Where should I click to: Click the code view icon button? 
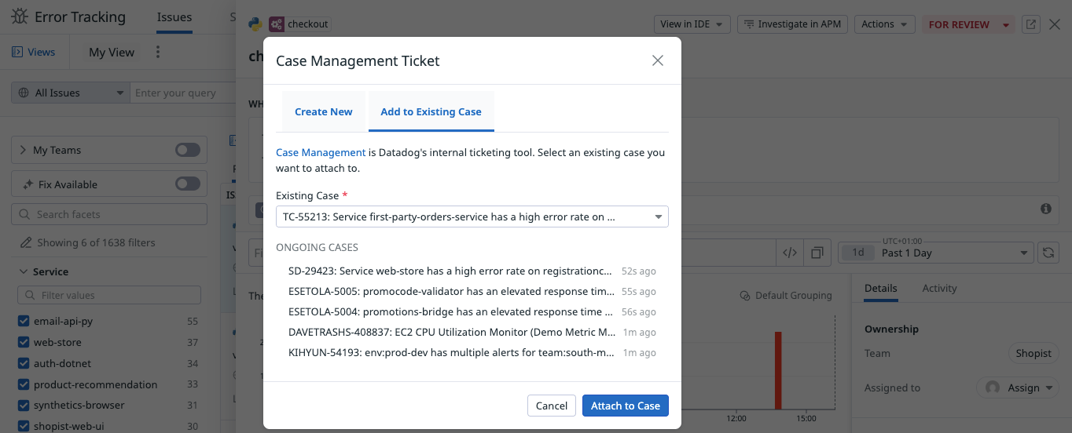[790, 253]
